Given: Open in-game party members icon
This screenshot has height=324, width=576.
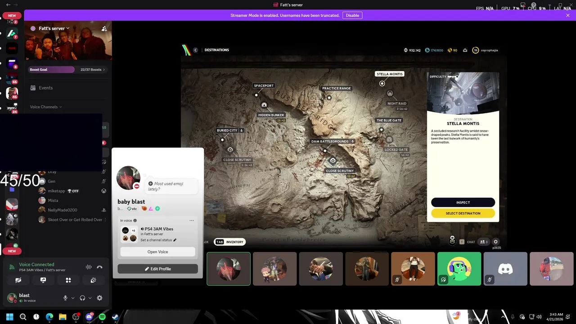Looking at the screenshot, I should [x=484, y=242].
